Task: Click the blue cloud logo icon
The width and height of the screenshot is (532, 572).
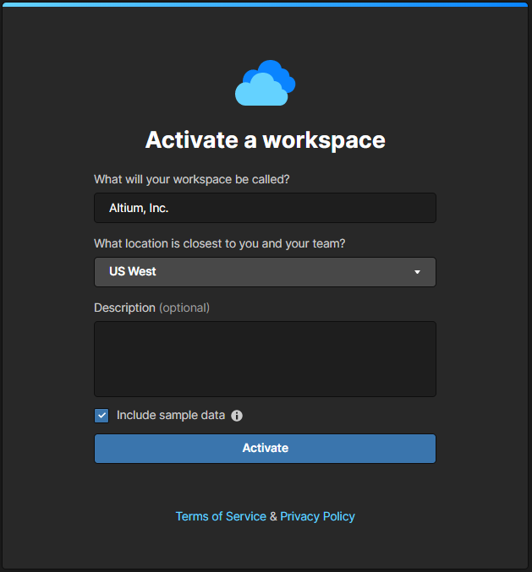Action: click(x=265, y=83)
